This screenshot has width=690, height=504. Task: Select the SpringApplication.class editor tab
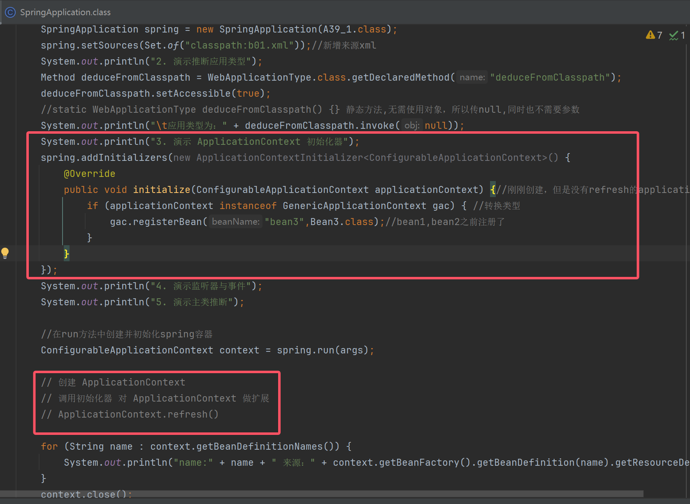pyautogui.click(x=58, y=12)
